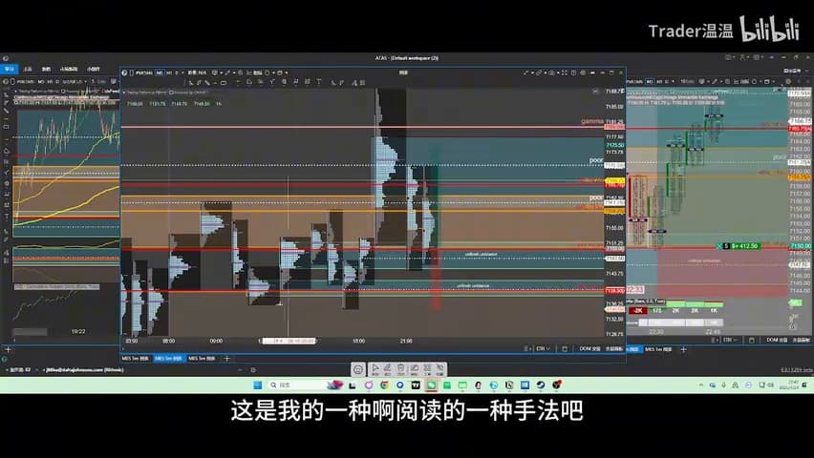Open settings gear in right chart toolbar
Image resolution: width=814 pixels, height=458 pixels.
788,81
